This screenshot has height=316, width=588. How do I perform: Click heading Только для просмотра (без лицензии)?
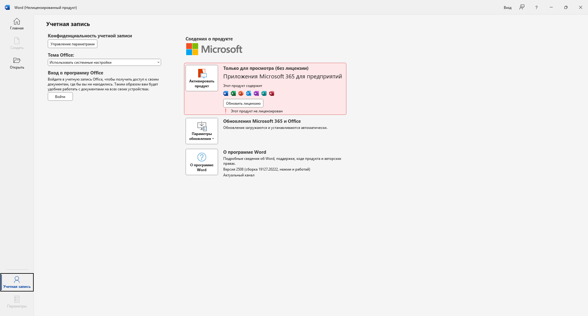[x=266, y=68]
